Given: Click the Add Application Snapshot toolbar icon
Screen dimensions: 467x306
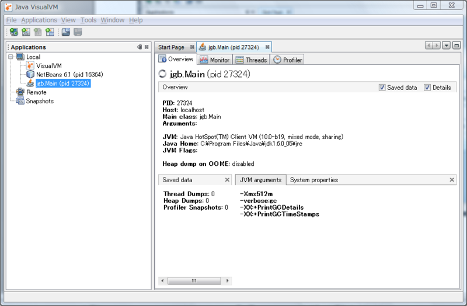Looking at the screenshot, I should click(50, 32).
